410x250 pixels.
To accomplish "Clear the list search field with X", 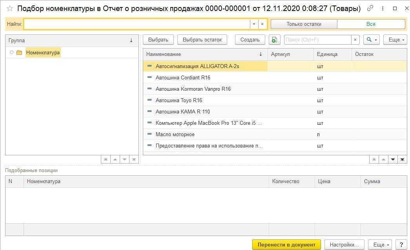I will point(355,40).
